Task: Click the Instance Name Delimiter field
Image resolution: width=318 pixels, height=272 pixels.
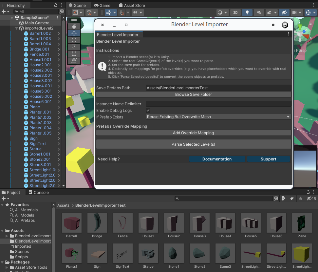Action: click(218, 104)
